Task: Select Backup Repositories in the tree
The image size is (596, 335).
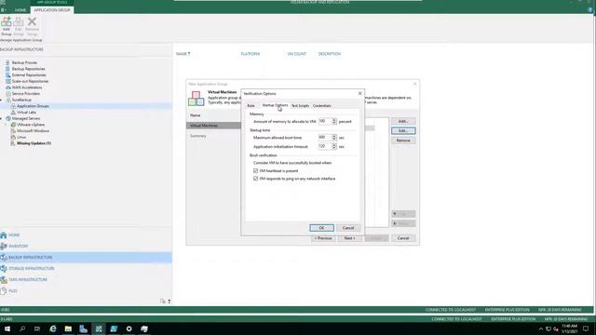Action: pos(28,69)
